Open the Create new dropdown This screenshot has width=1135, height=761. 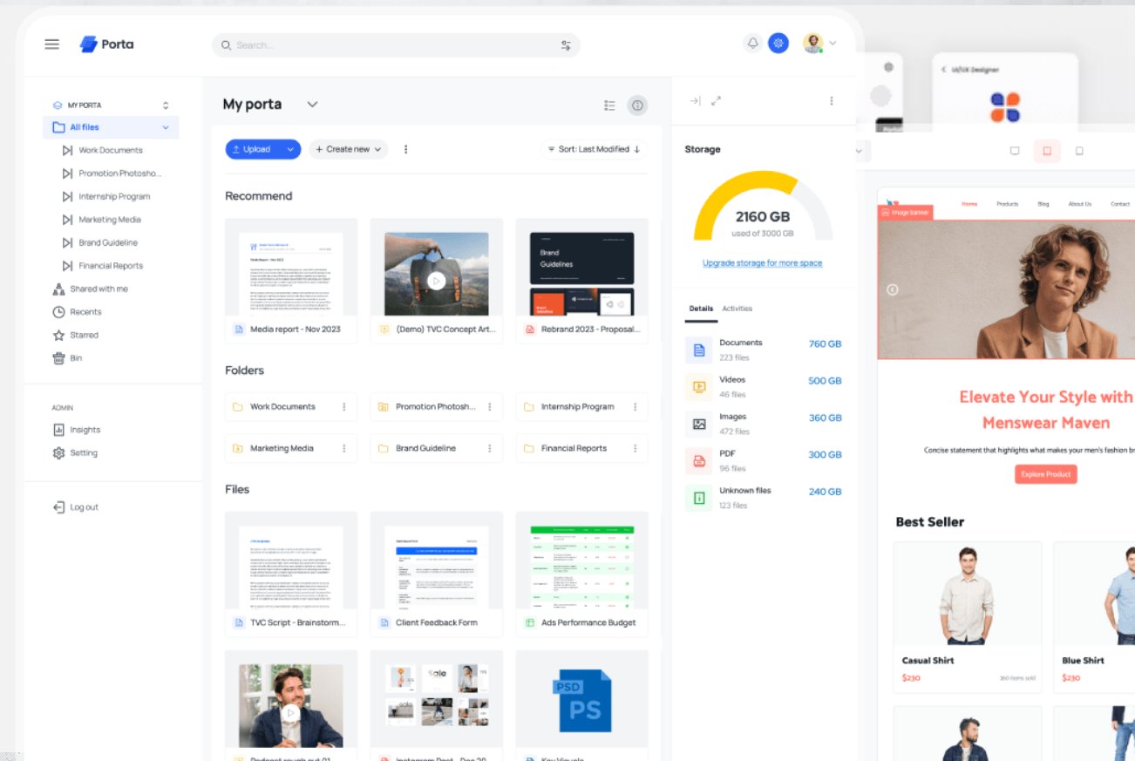(349, 149)
